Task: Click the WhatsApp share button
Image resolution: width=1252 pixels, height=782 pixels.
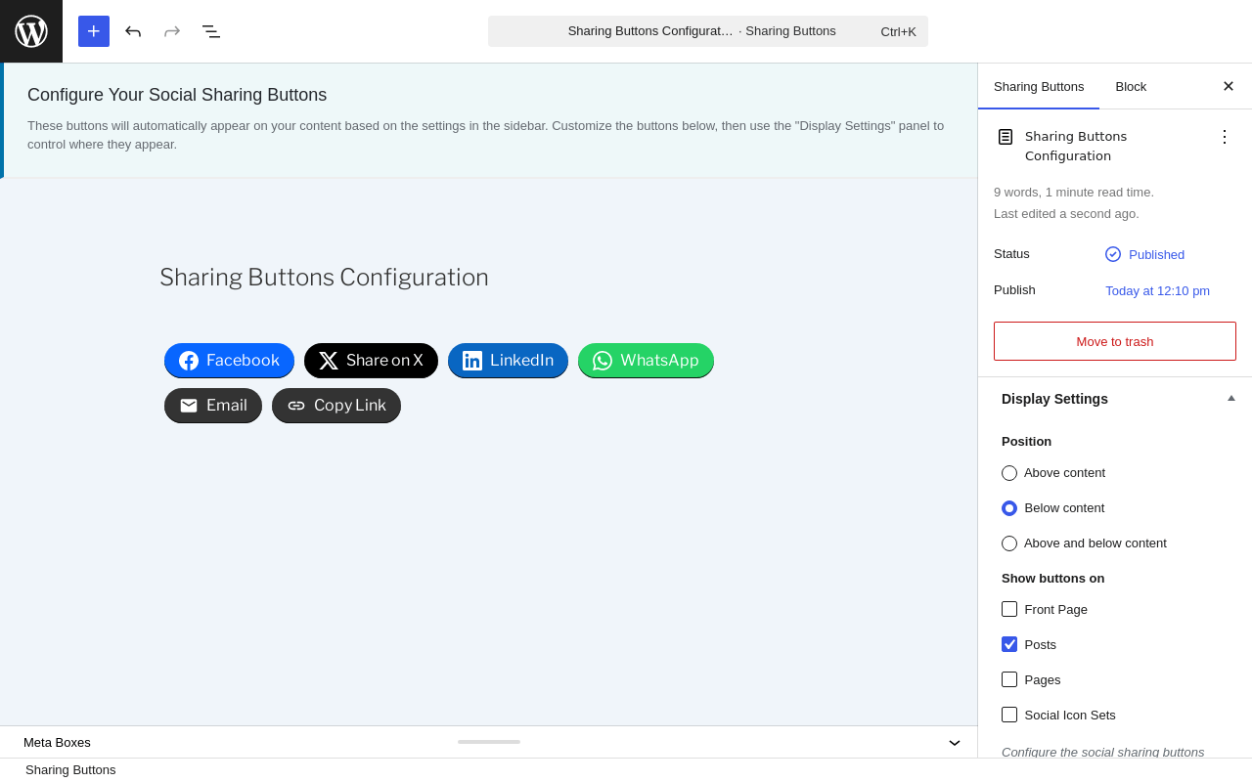Action: [646, 361]
